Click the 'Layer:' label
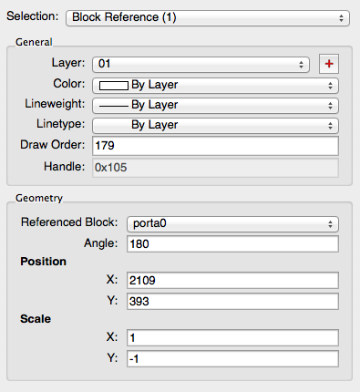 (x=68, y=63)
